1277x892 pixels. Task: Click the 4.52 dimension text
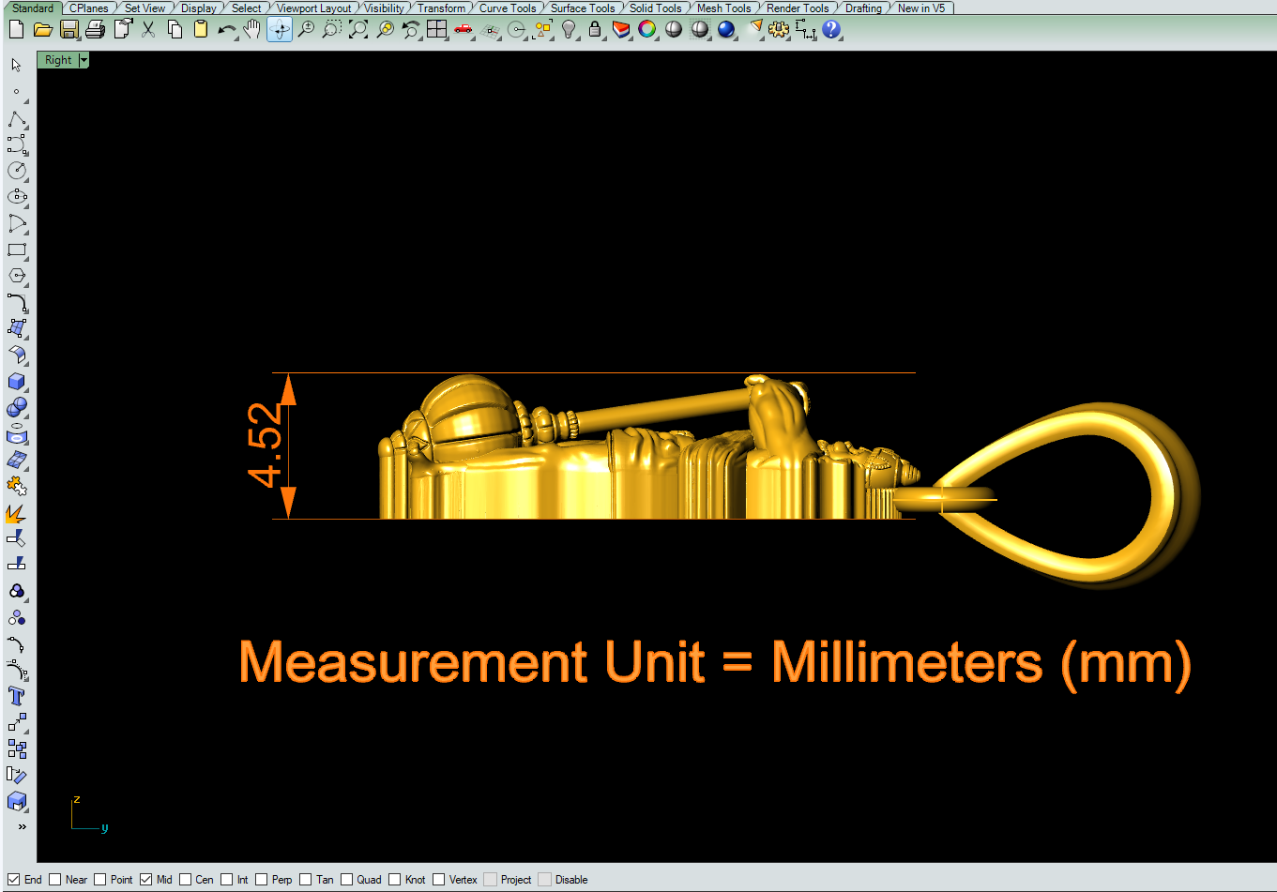pyautogui.click(x=265, y=446)
